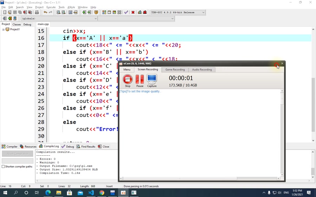The image size is (316, 197).
Task: Open Visual Studio Code from taskbar
Action: click(91, 193)
